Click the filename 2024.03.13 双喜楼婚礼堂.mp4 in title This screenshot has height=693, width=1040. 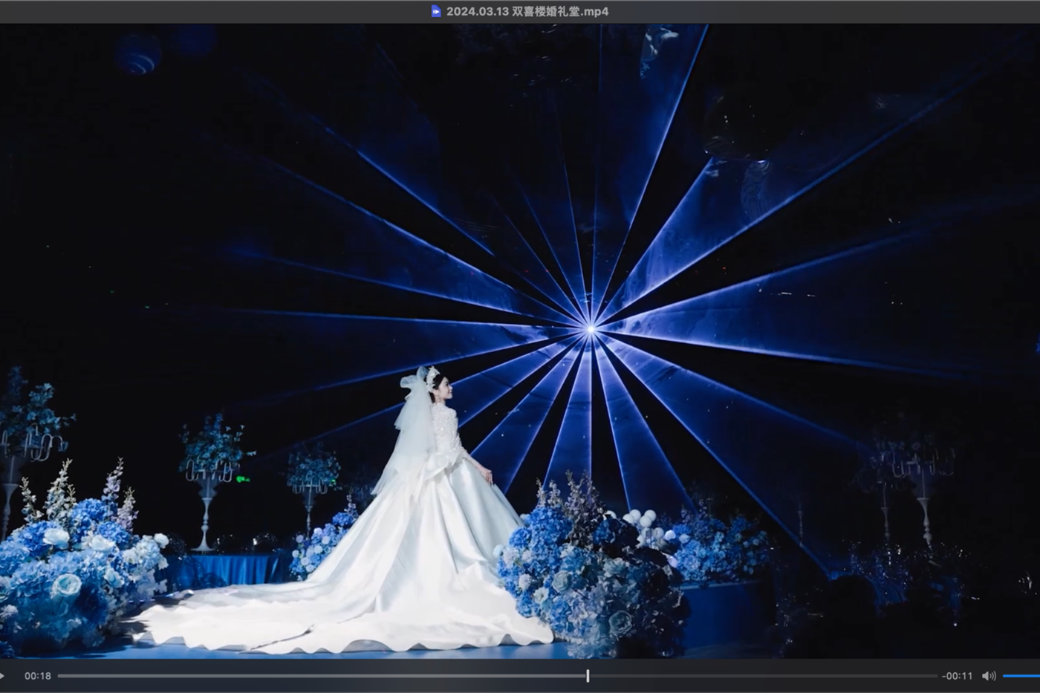tap(527, 11)
